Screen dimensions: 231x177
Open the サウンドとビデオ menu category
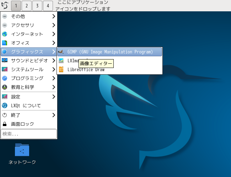coord(29,61)
